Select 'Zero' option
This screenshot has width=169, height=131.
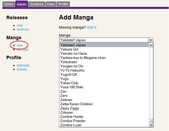click(104, 95)
